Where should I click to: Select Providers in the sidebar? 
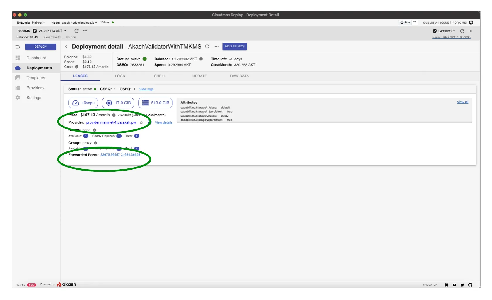[35, 88]
